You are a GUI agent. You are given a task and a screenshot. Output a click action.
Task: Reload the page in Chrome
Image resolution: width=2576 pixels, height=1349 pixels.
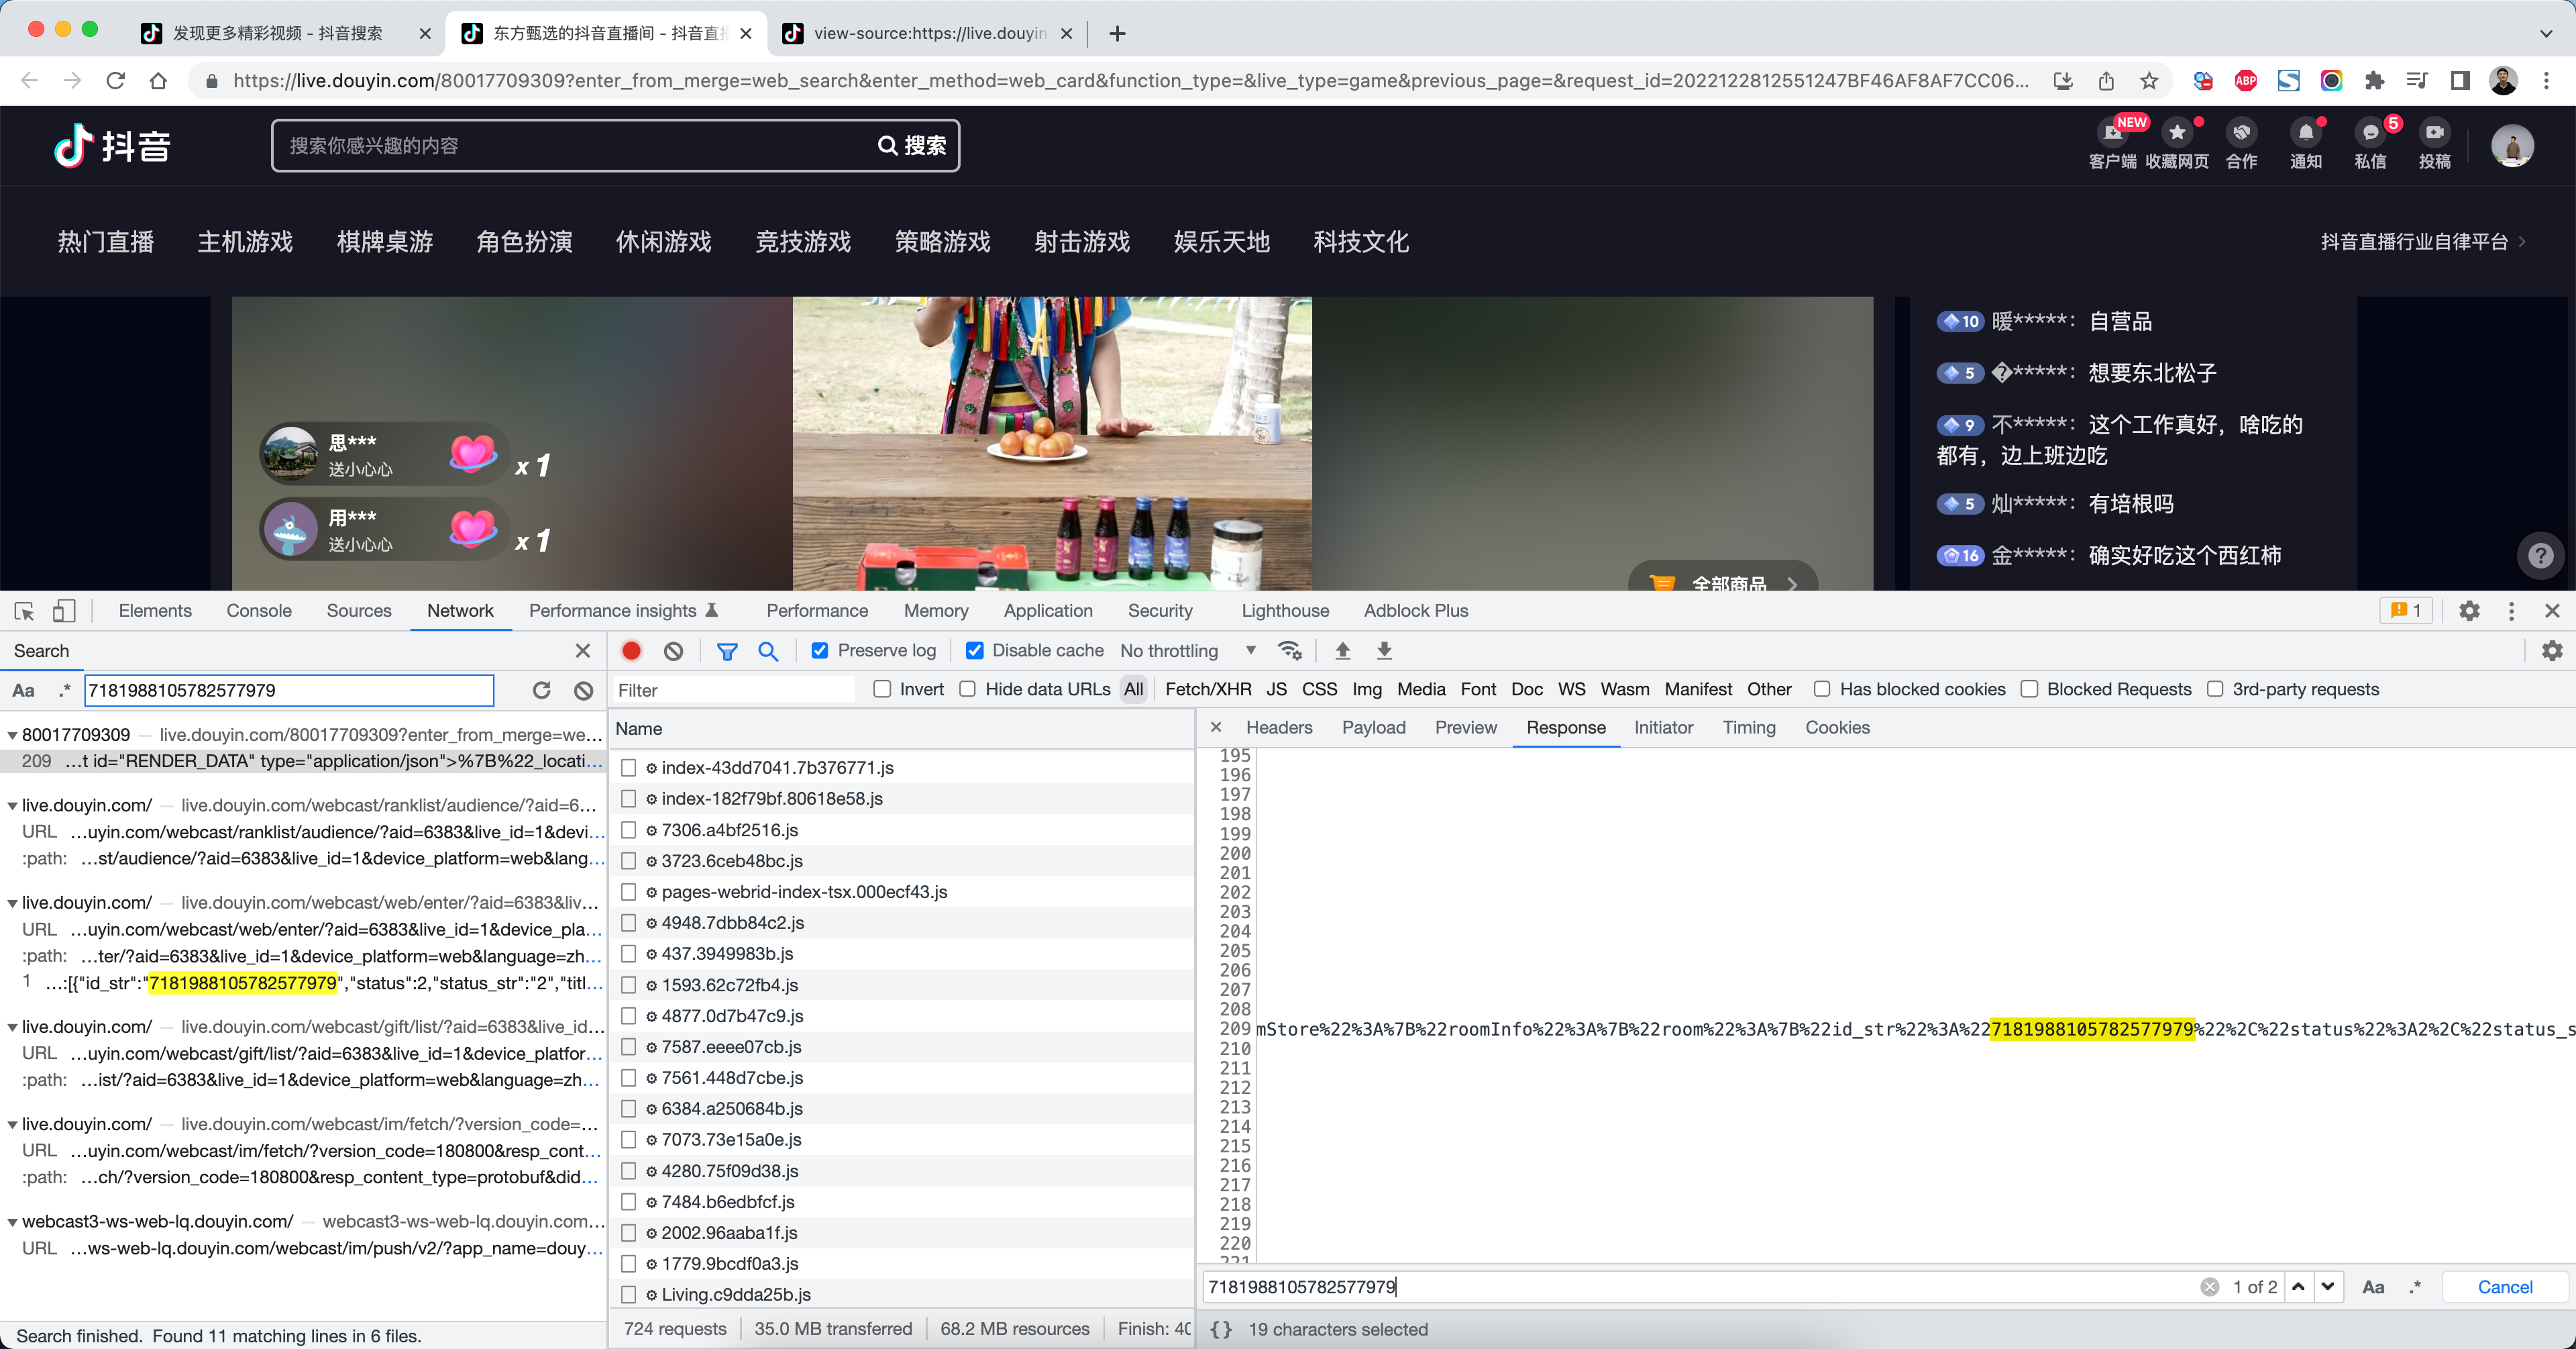pos(116,80)
